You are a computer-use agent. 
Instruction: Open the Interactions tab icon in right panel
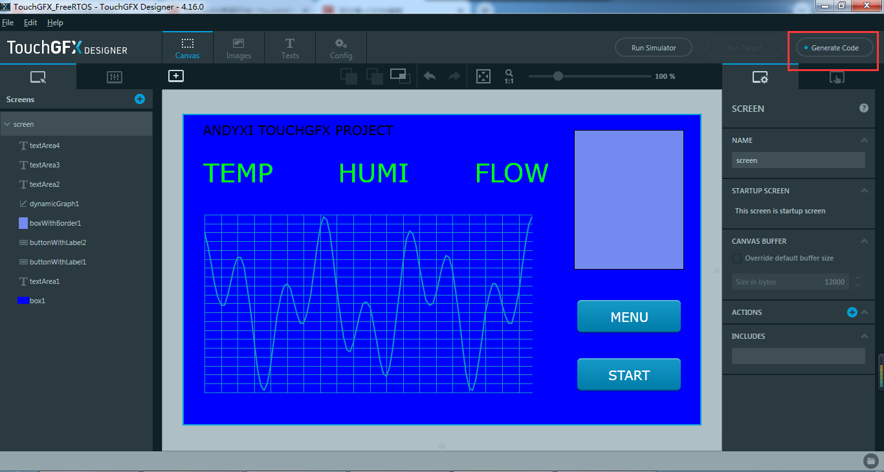tap(837, 77)
